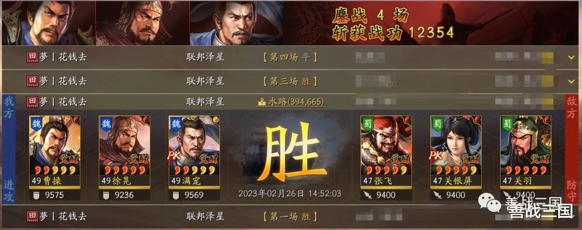The width and height of the screenshot is (582, 230).
Task: Click the PK badge on 关银屏's card
Action: click(436, 156)
